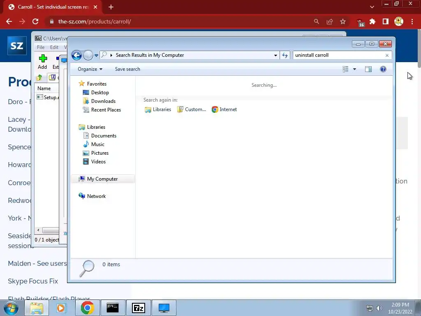
Task: Switch to 7-Zip from the taskbar
Action: tap(139, 308)
